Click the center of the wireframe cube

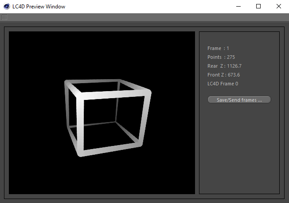(x=109, y=119)
